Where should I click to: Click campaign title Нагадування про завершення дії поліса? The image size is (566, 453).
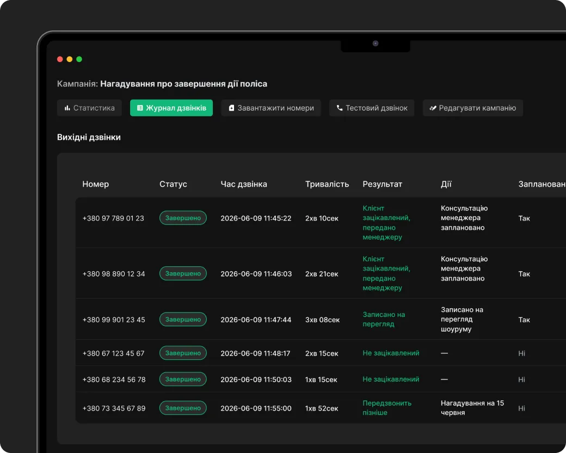click(x=184, y=84)
